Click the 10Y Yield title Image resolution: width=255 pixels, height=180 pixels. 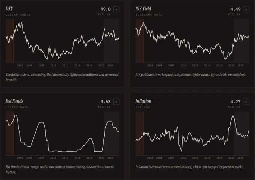pyautogui.click(x=143, y=9)
